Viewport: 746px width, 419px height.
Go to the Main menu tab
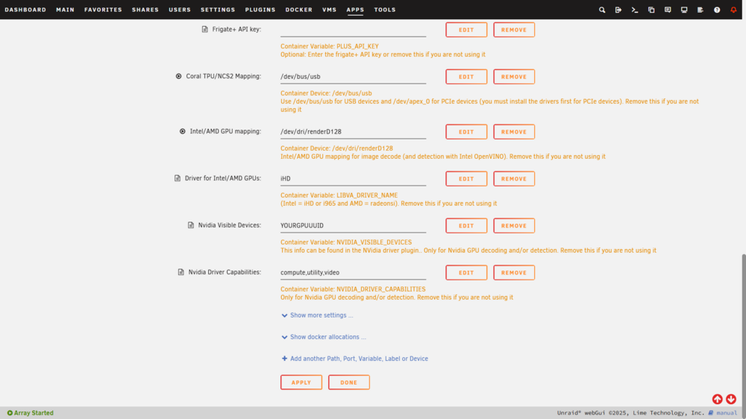[65, 10]
